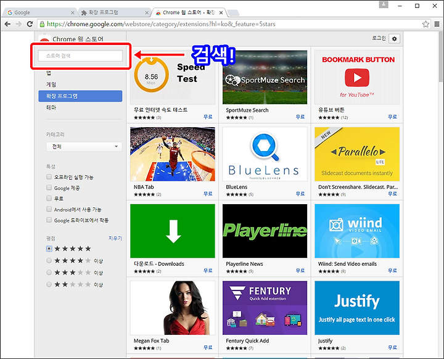Open the web store settings gear
Screen dimensions: 444x359
pyautogui.click(x=395, y=39)
